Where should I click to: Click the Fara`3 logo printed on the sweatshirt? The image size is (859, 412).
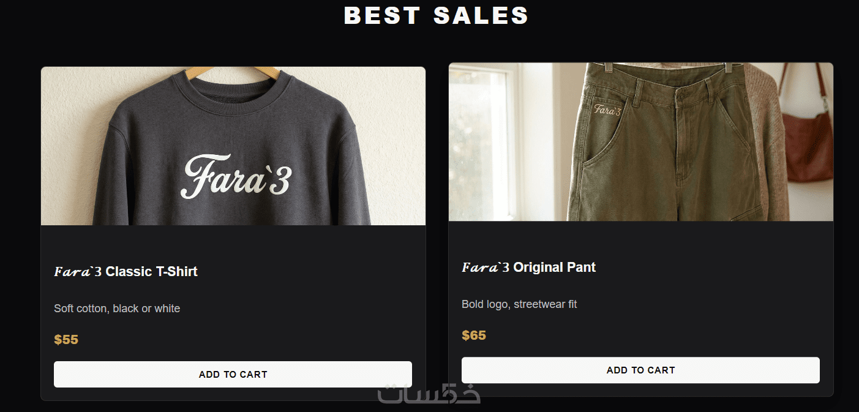pyautogui.click(x=236, y=178)
